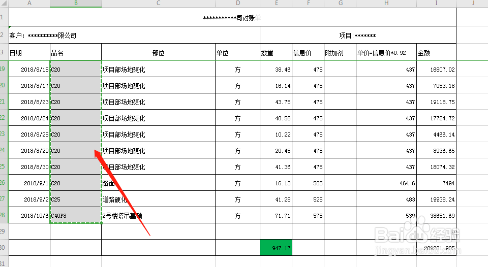Select amount cell 19118.75
The width and height of the screenshot is (488, 267).
pyautogui.click(x=436, y=102)
